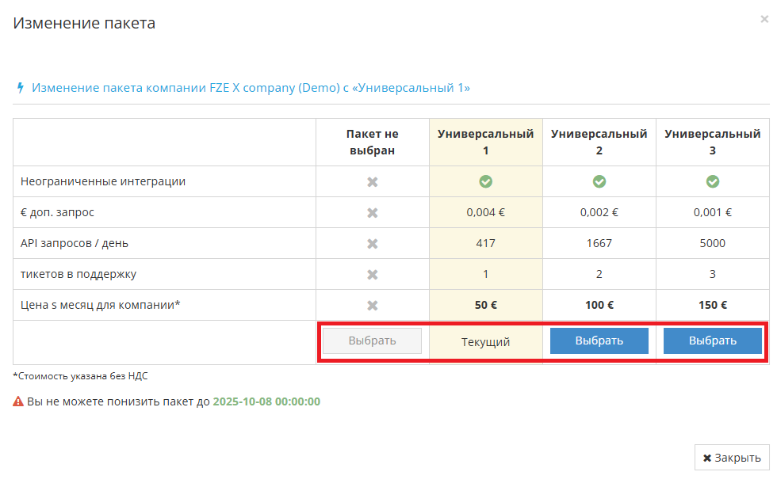Click the 5000 API requests value
The image size is (777, 487).
point(712,243)
